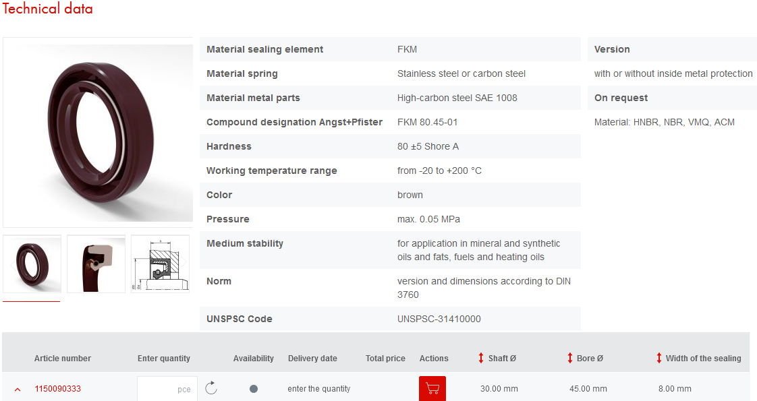
Task: Sort by Width of the sealing arrows
Action: point(659,358)
